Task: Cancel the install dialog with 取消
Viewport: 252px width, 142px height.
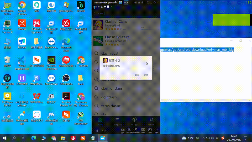Action: coord(137,75)
